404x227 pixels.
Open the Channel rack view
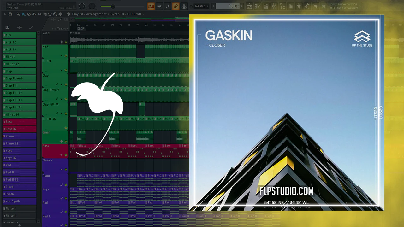pos(266,6)
